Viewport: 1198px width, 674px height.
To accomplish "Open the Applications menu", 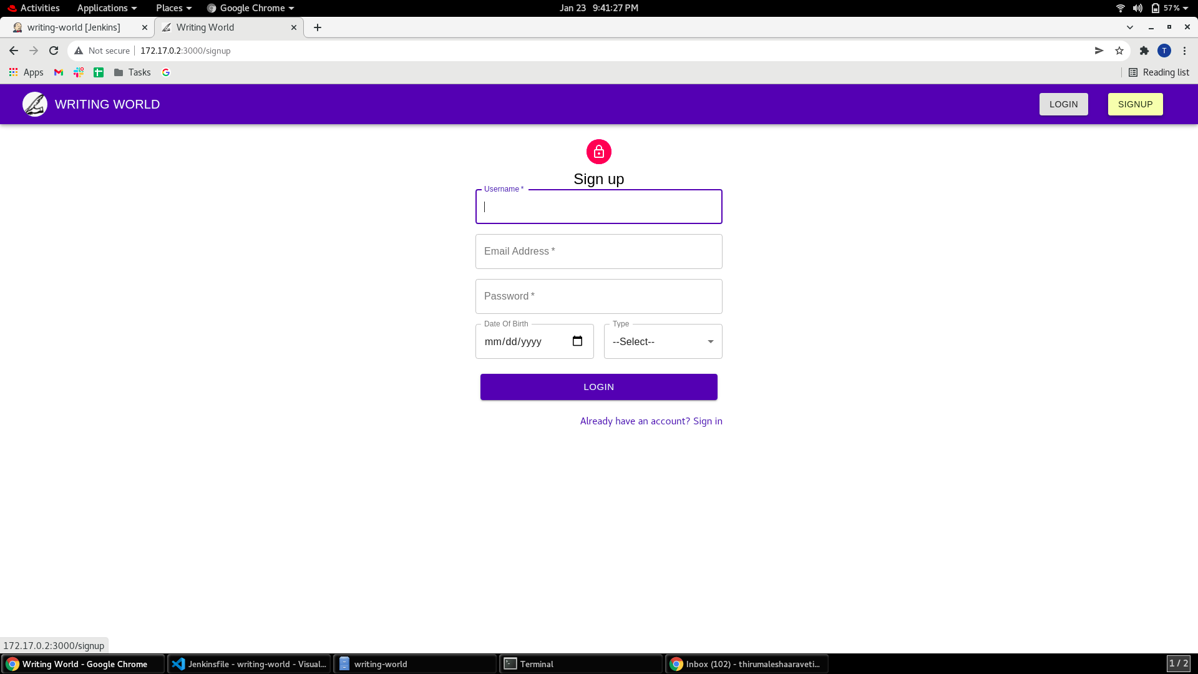I will (x=107, y=7).
